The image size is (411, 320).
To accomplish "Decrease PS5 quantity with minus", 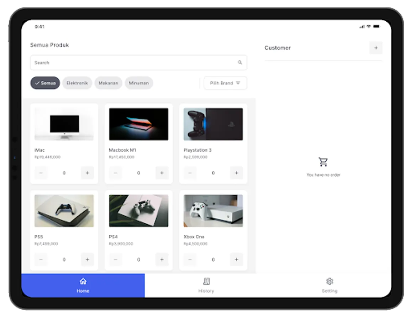I will [x=41, y=260].
